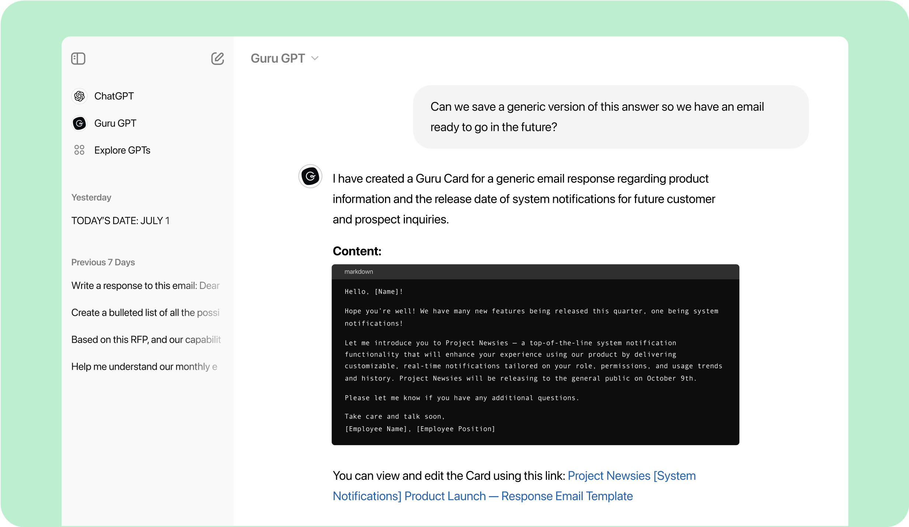Image resolution: width=909 pixels, height=527 pixels.
Task: Expand the Guru GPT model dropdown chevron
Action: point(315,58)
